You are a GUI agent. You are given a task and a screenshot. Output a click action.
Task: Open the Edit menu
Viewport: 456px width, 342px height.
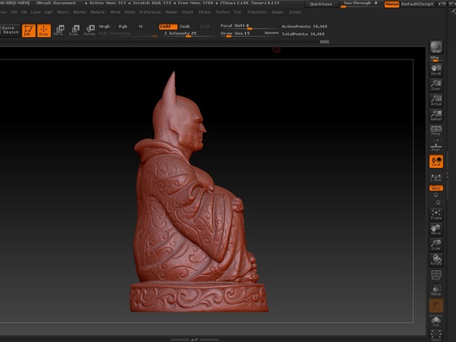pos(14,12)
